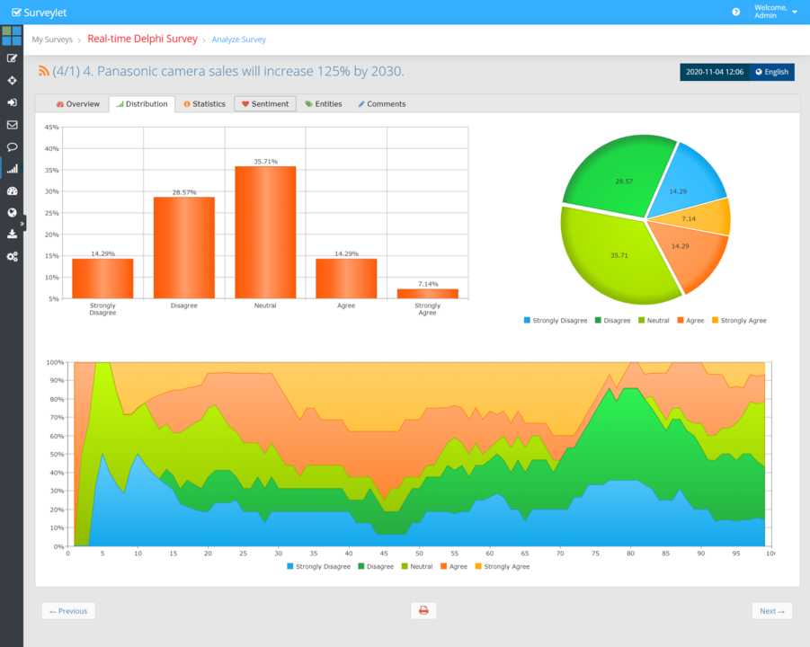Expand the sidebar with the double-chevron handle
The image size is (810, 647).
tap(22, 224)
